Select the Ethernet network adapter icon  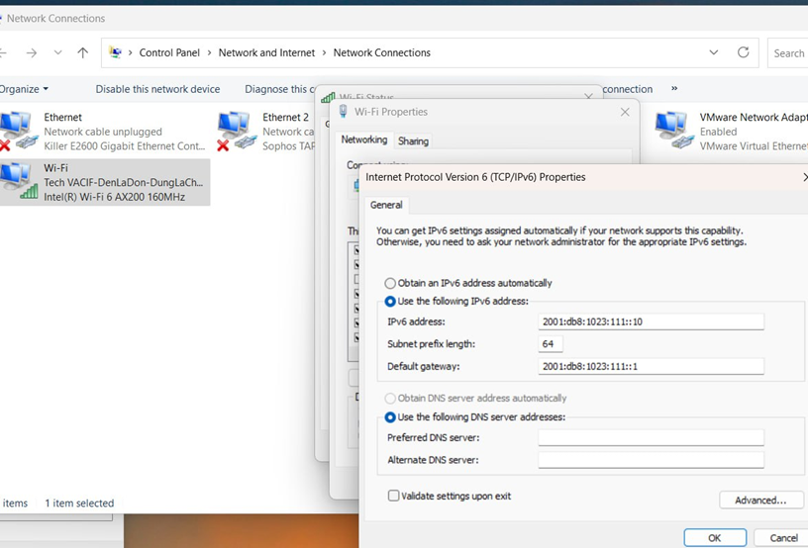pos(18,131)
